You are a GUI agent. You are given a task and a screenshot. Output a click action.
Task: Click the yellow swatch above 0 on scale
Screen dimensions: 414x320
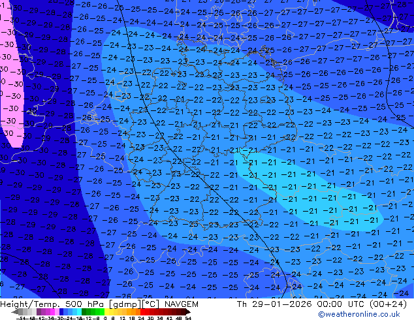[106, 312]
